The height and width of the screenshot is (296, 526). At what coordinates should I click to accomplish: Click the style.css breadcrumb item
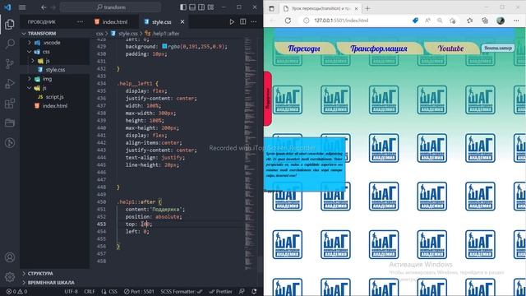click(x=124, y=34)
